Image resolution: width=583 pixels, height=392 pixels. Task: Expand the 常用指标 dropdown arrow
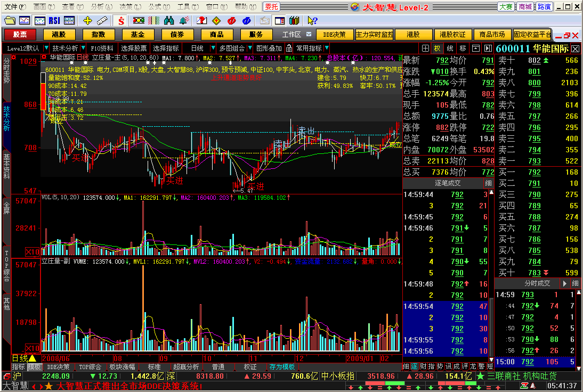point(327,48)
